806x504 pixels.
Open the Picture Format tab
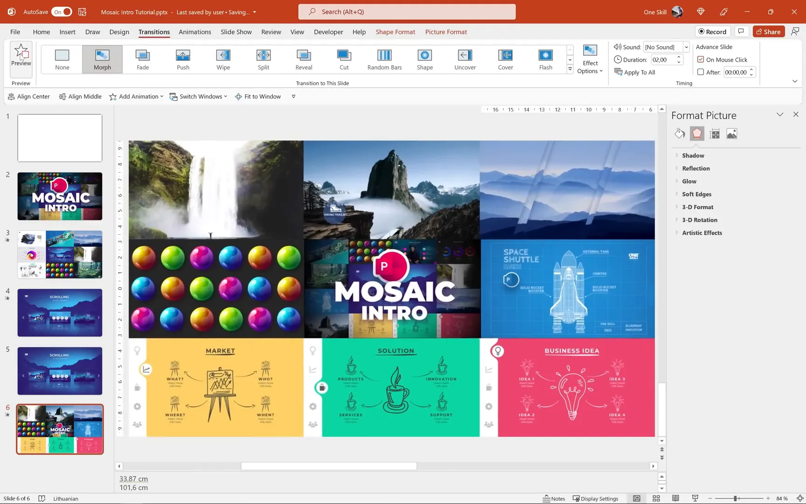pyautogui.click(x=446, y=32)
